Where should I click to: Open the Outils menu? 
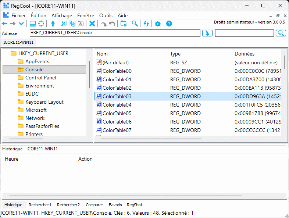(106, 15)
